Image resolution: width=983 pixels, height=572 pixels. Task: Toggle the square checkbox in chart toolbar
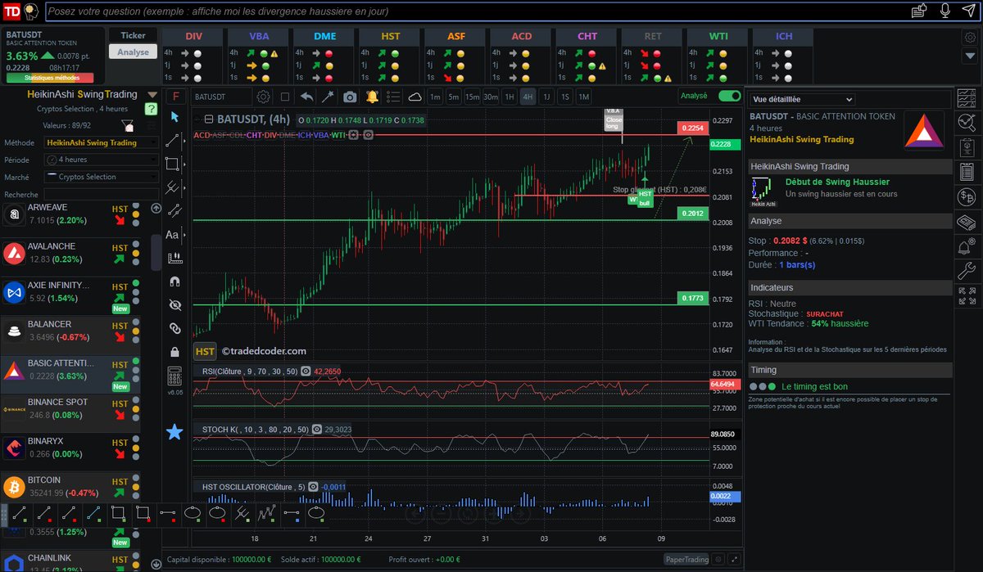pyautogui.click(x=285, y=97)
